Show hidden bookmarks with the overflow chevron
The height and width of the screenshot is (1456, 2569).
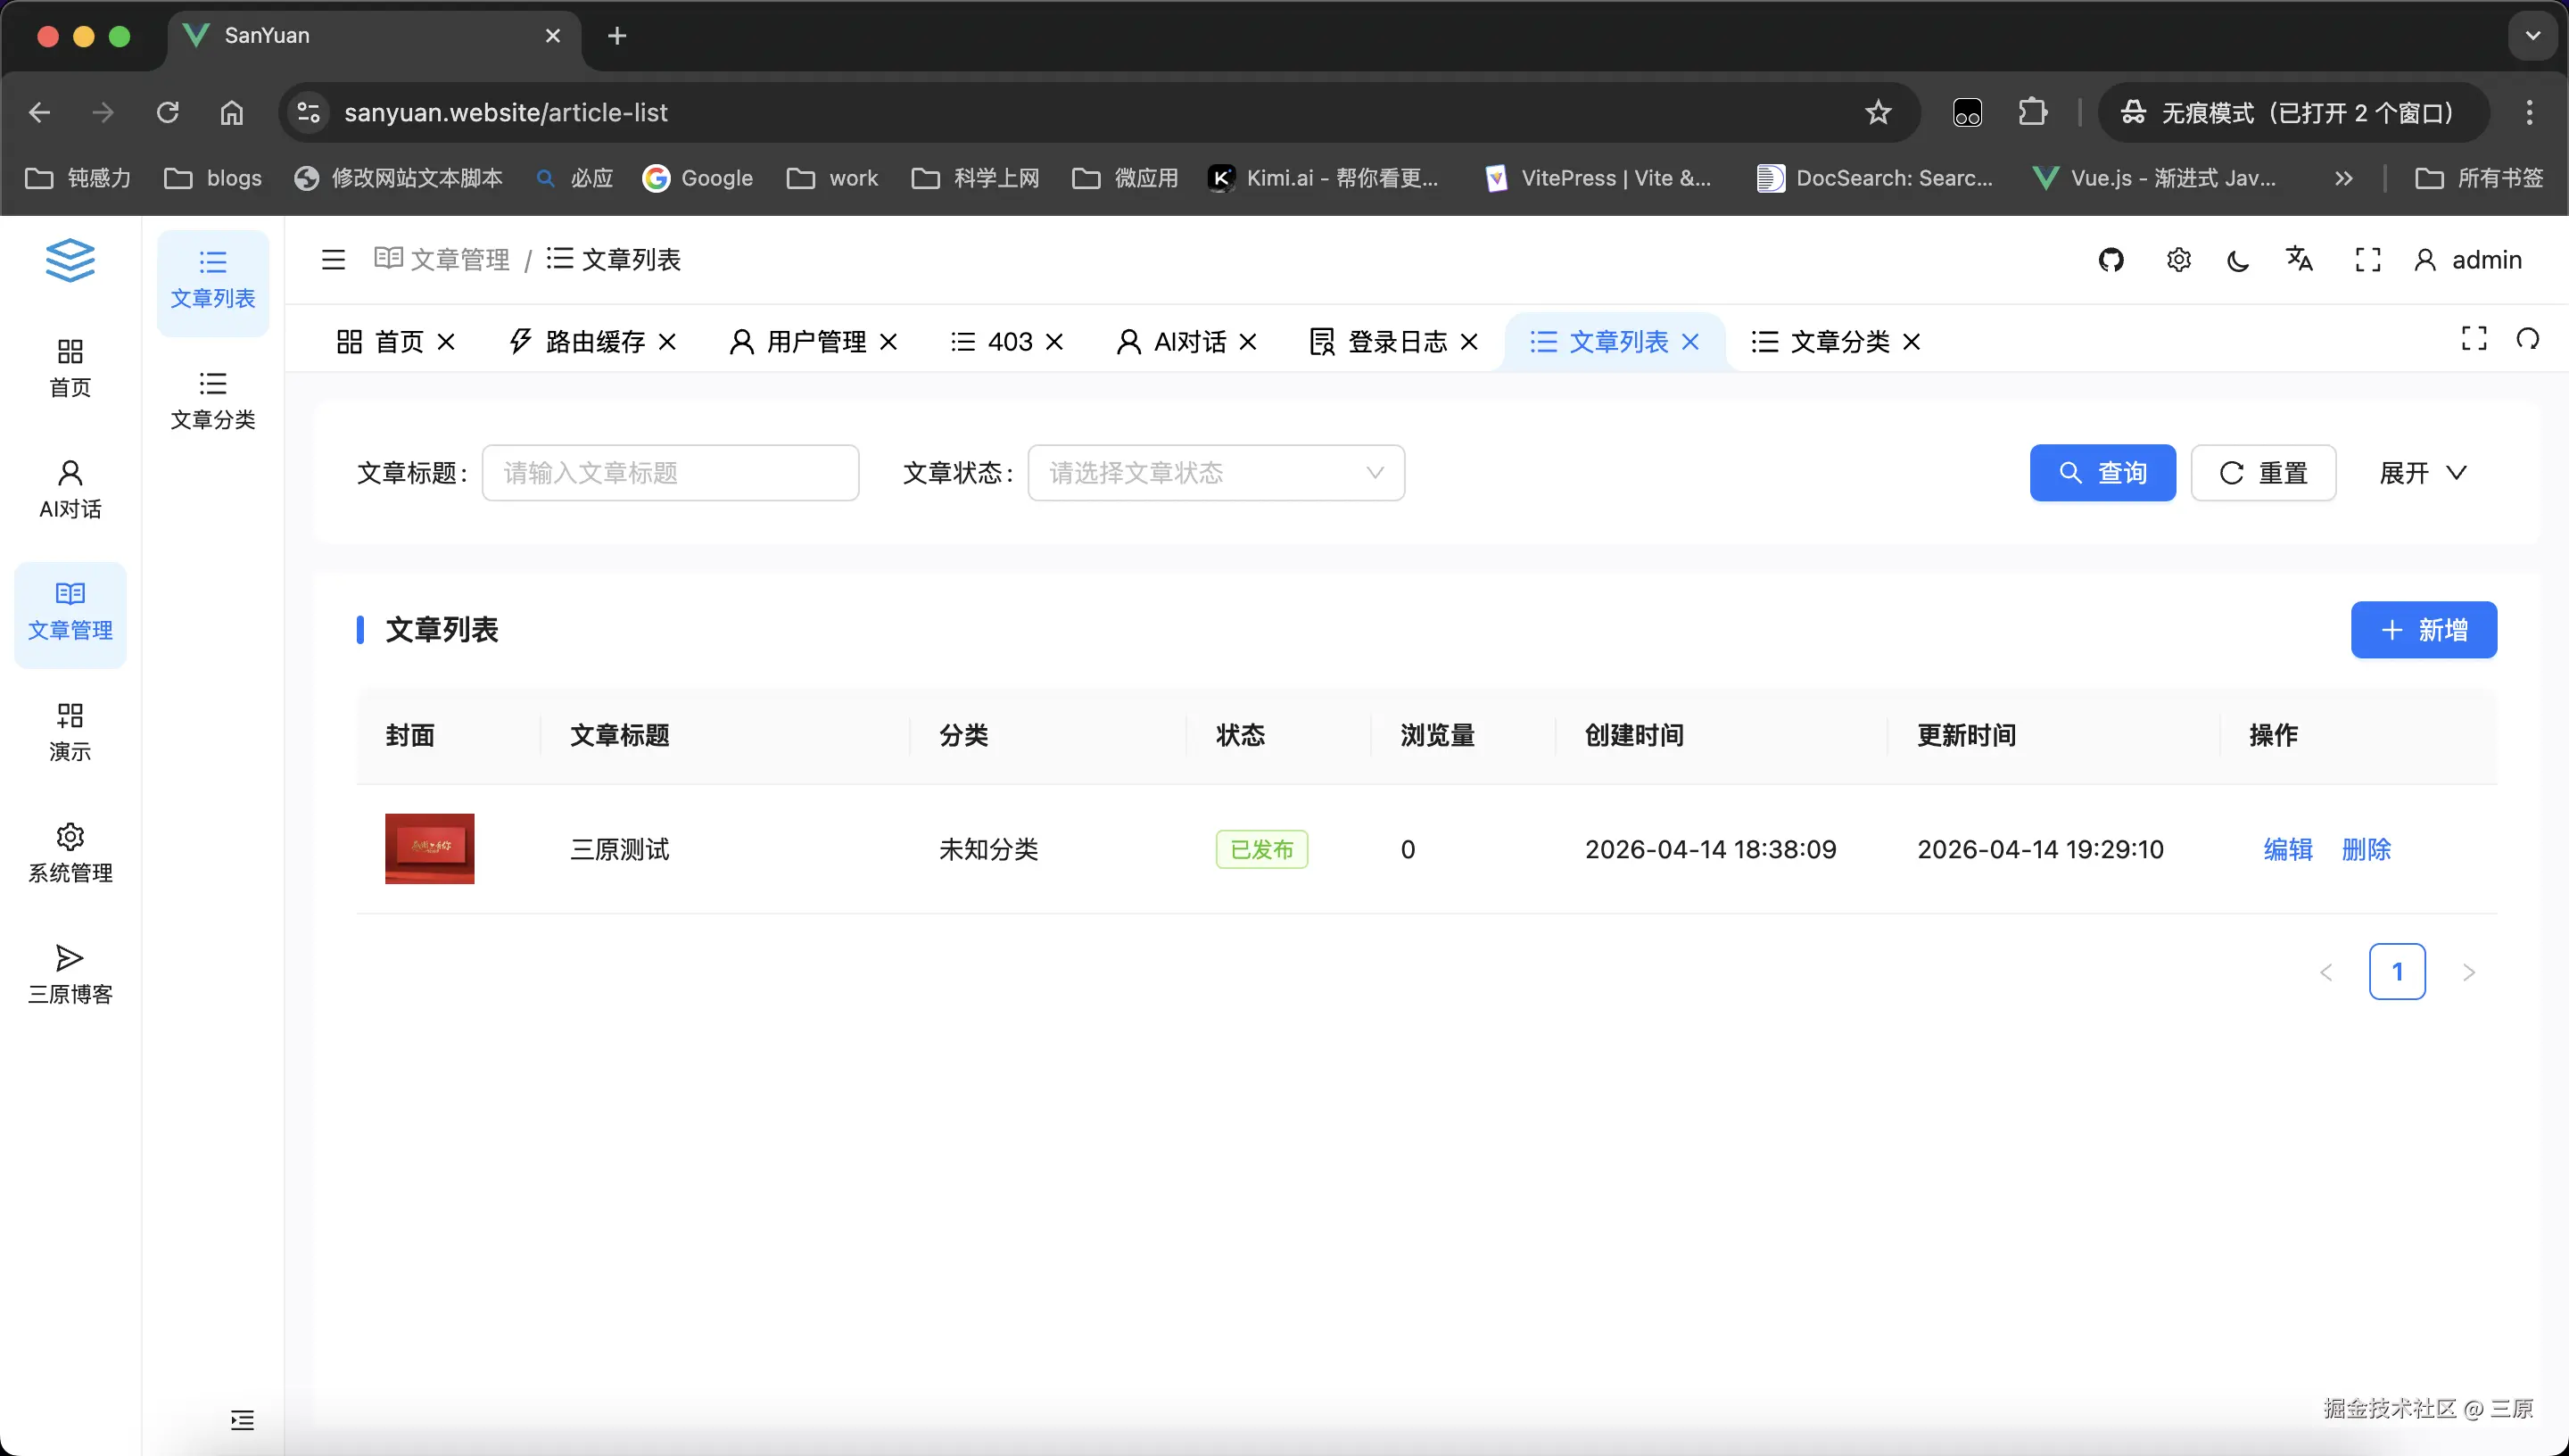[2343, 177]
